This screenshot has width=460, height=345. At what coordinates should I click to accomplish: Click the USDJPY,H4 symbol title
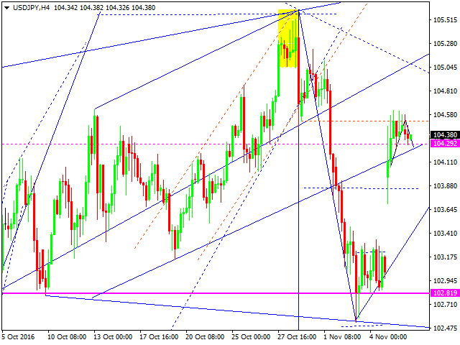click(32, 8)
